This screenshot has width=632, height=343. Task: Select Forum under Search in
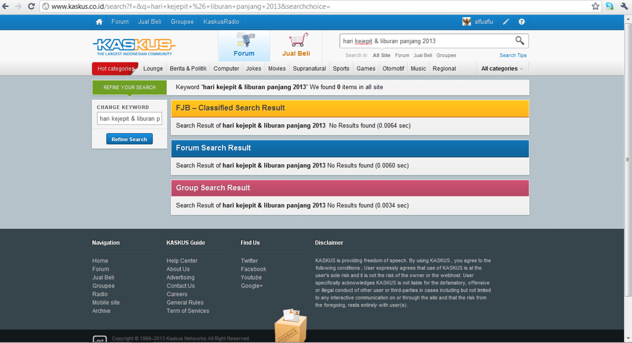402,55
